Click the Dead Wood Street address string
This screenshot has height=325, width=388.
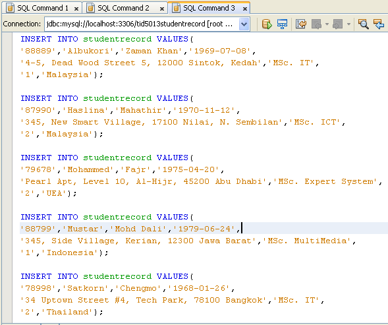(141, 63)
